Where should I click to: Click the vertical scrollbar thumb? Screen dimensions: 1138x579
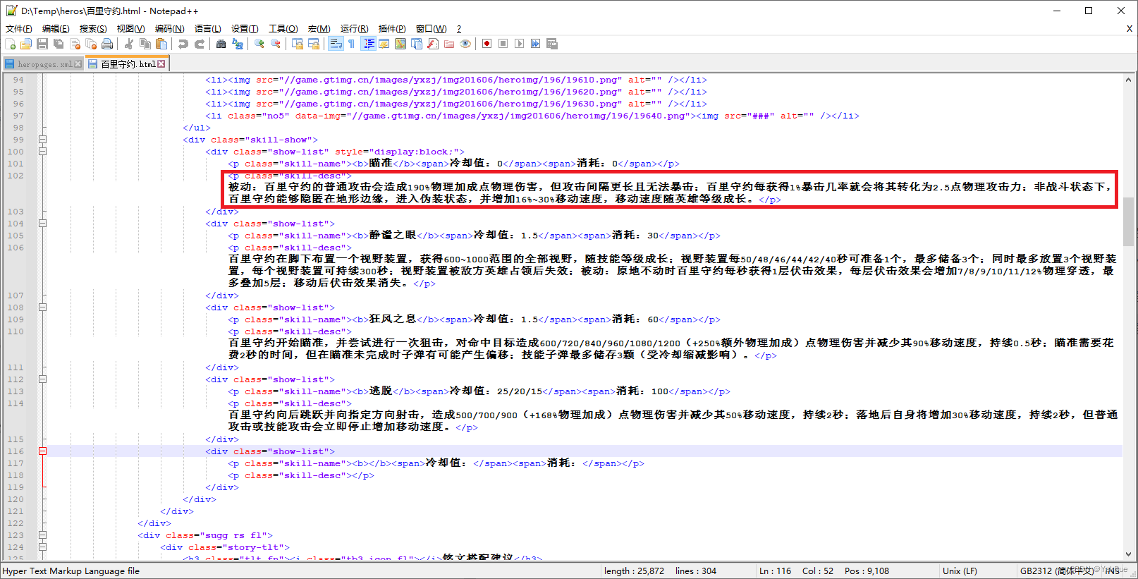point(1129,221)
